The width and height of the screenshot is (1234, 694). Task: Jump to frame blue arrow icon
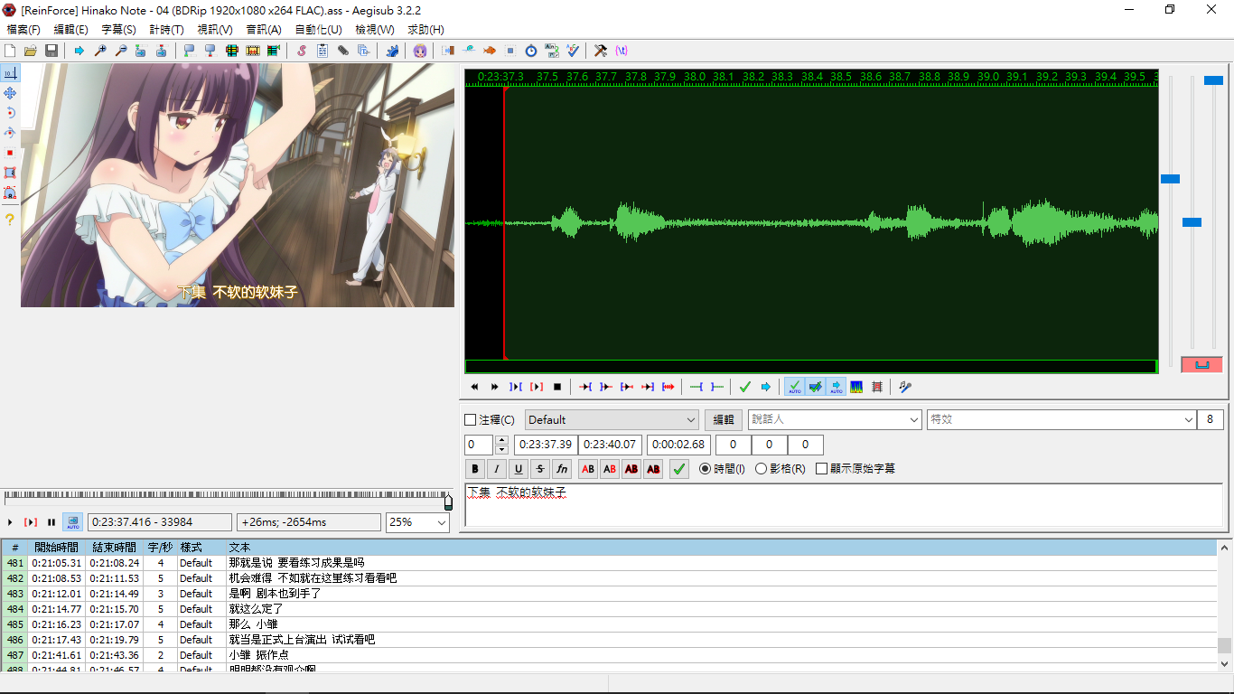[x=79, y=51]
